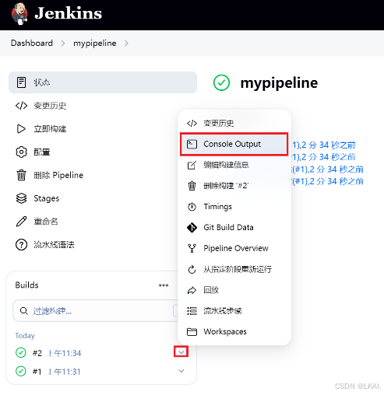Click build #1 success status icon
This screenshot has width=384, height=395.
21,371
